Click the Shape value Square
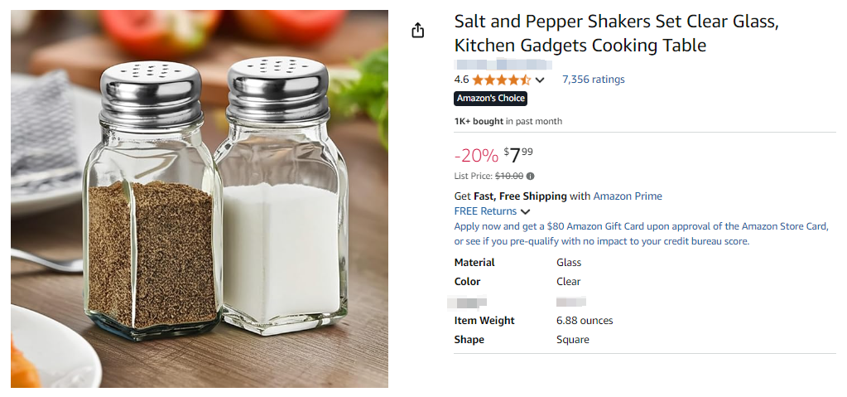This screenshot has height=397, width=847. click(572, 340)
